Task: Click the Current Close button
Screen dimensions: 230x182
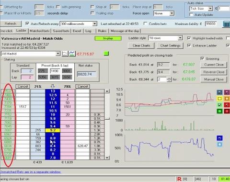Action: [214, 65]
